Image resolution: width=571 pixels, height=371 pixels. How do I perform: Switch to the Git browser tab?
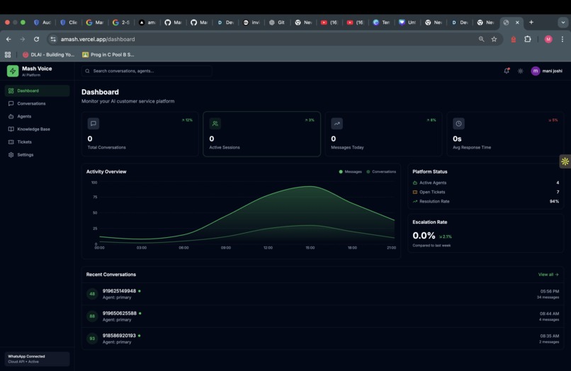point(277,23)
